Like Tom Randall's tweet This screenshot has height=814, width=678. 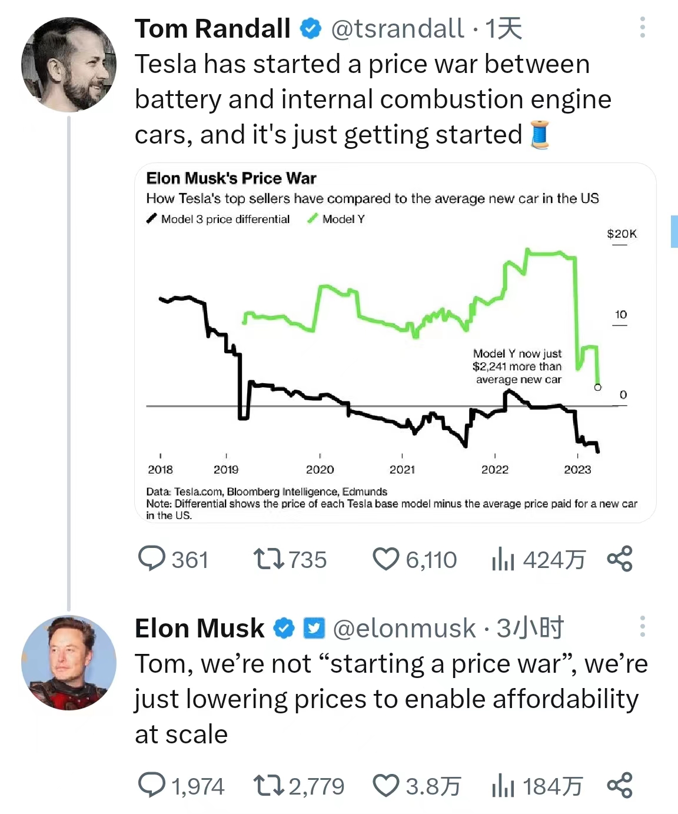pos(386,559)
